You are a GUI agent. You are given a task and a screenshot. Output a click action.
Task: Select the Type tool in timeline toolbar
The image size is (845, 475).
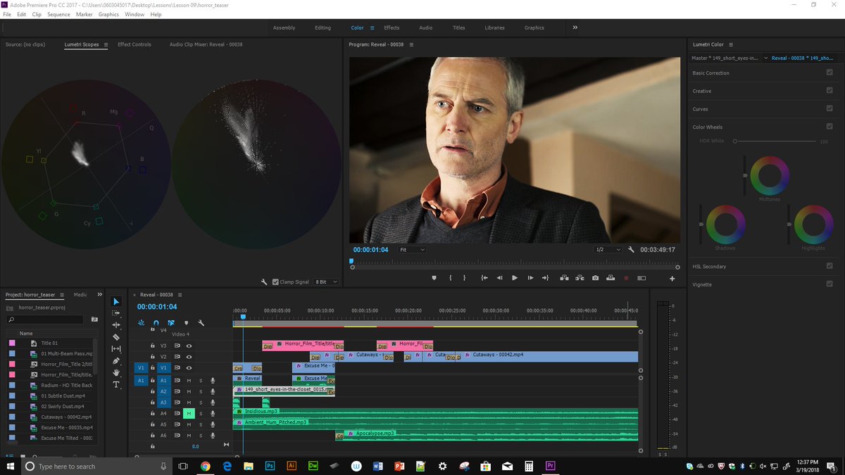pyautogui.click(x=115, y=385)
